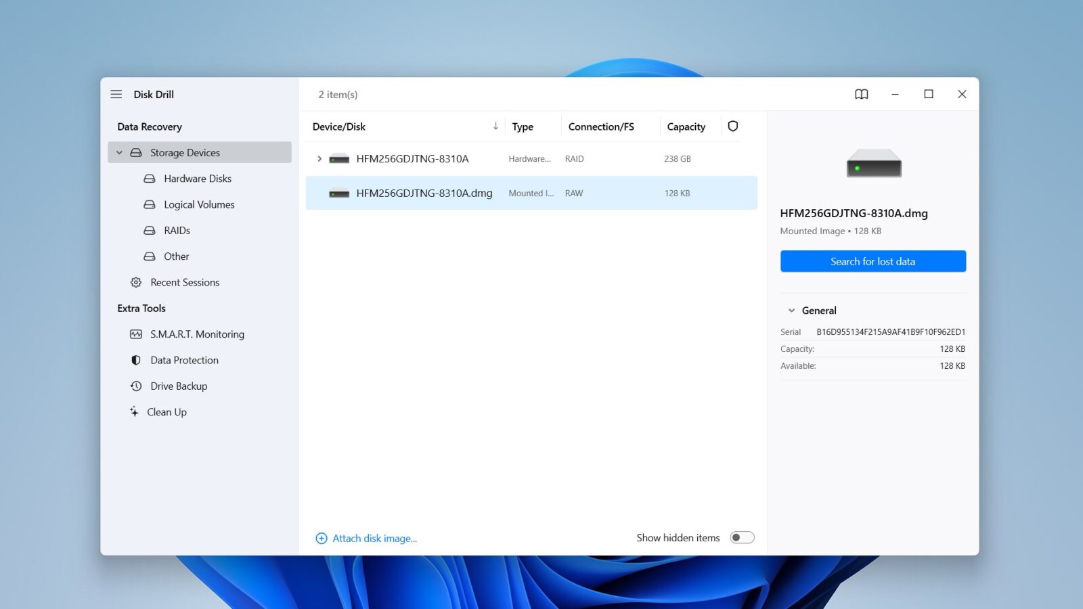Collapse the Storage Devices tree
1083x609 pixels.
[119, 152]
